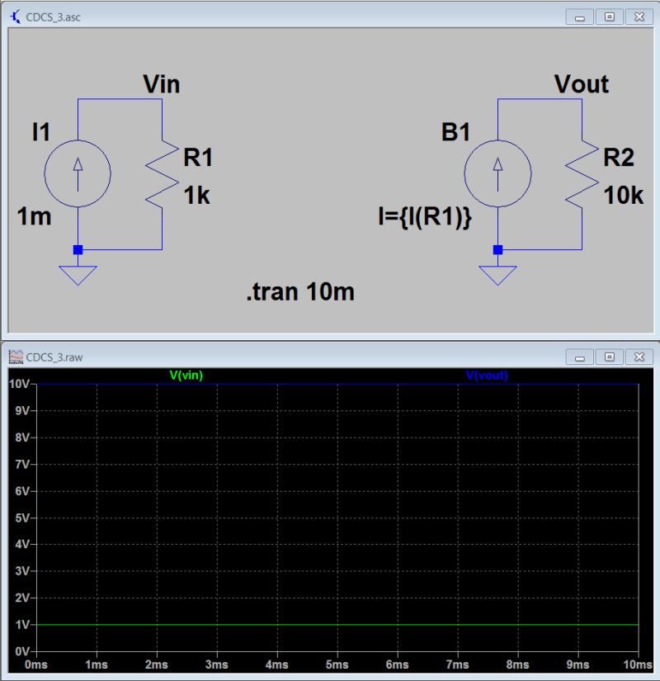Image resolution: width=660 pixels, height=681 pixels.
Task: Click the green V(vin) trace line
Action: (330, 627)
